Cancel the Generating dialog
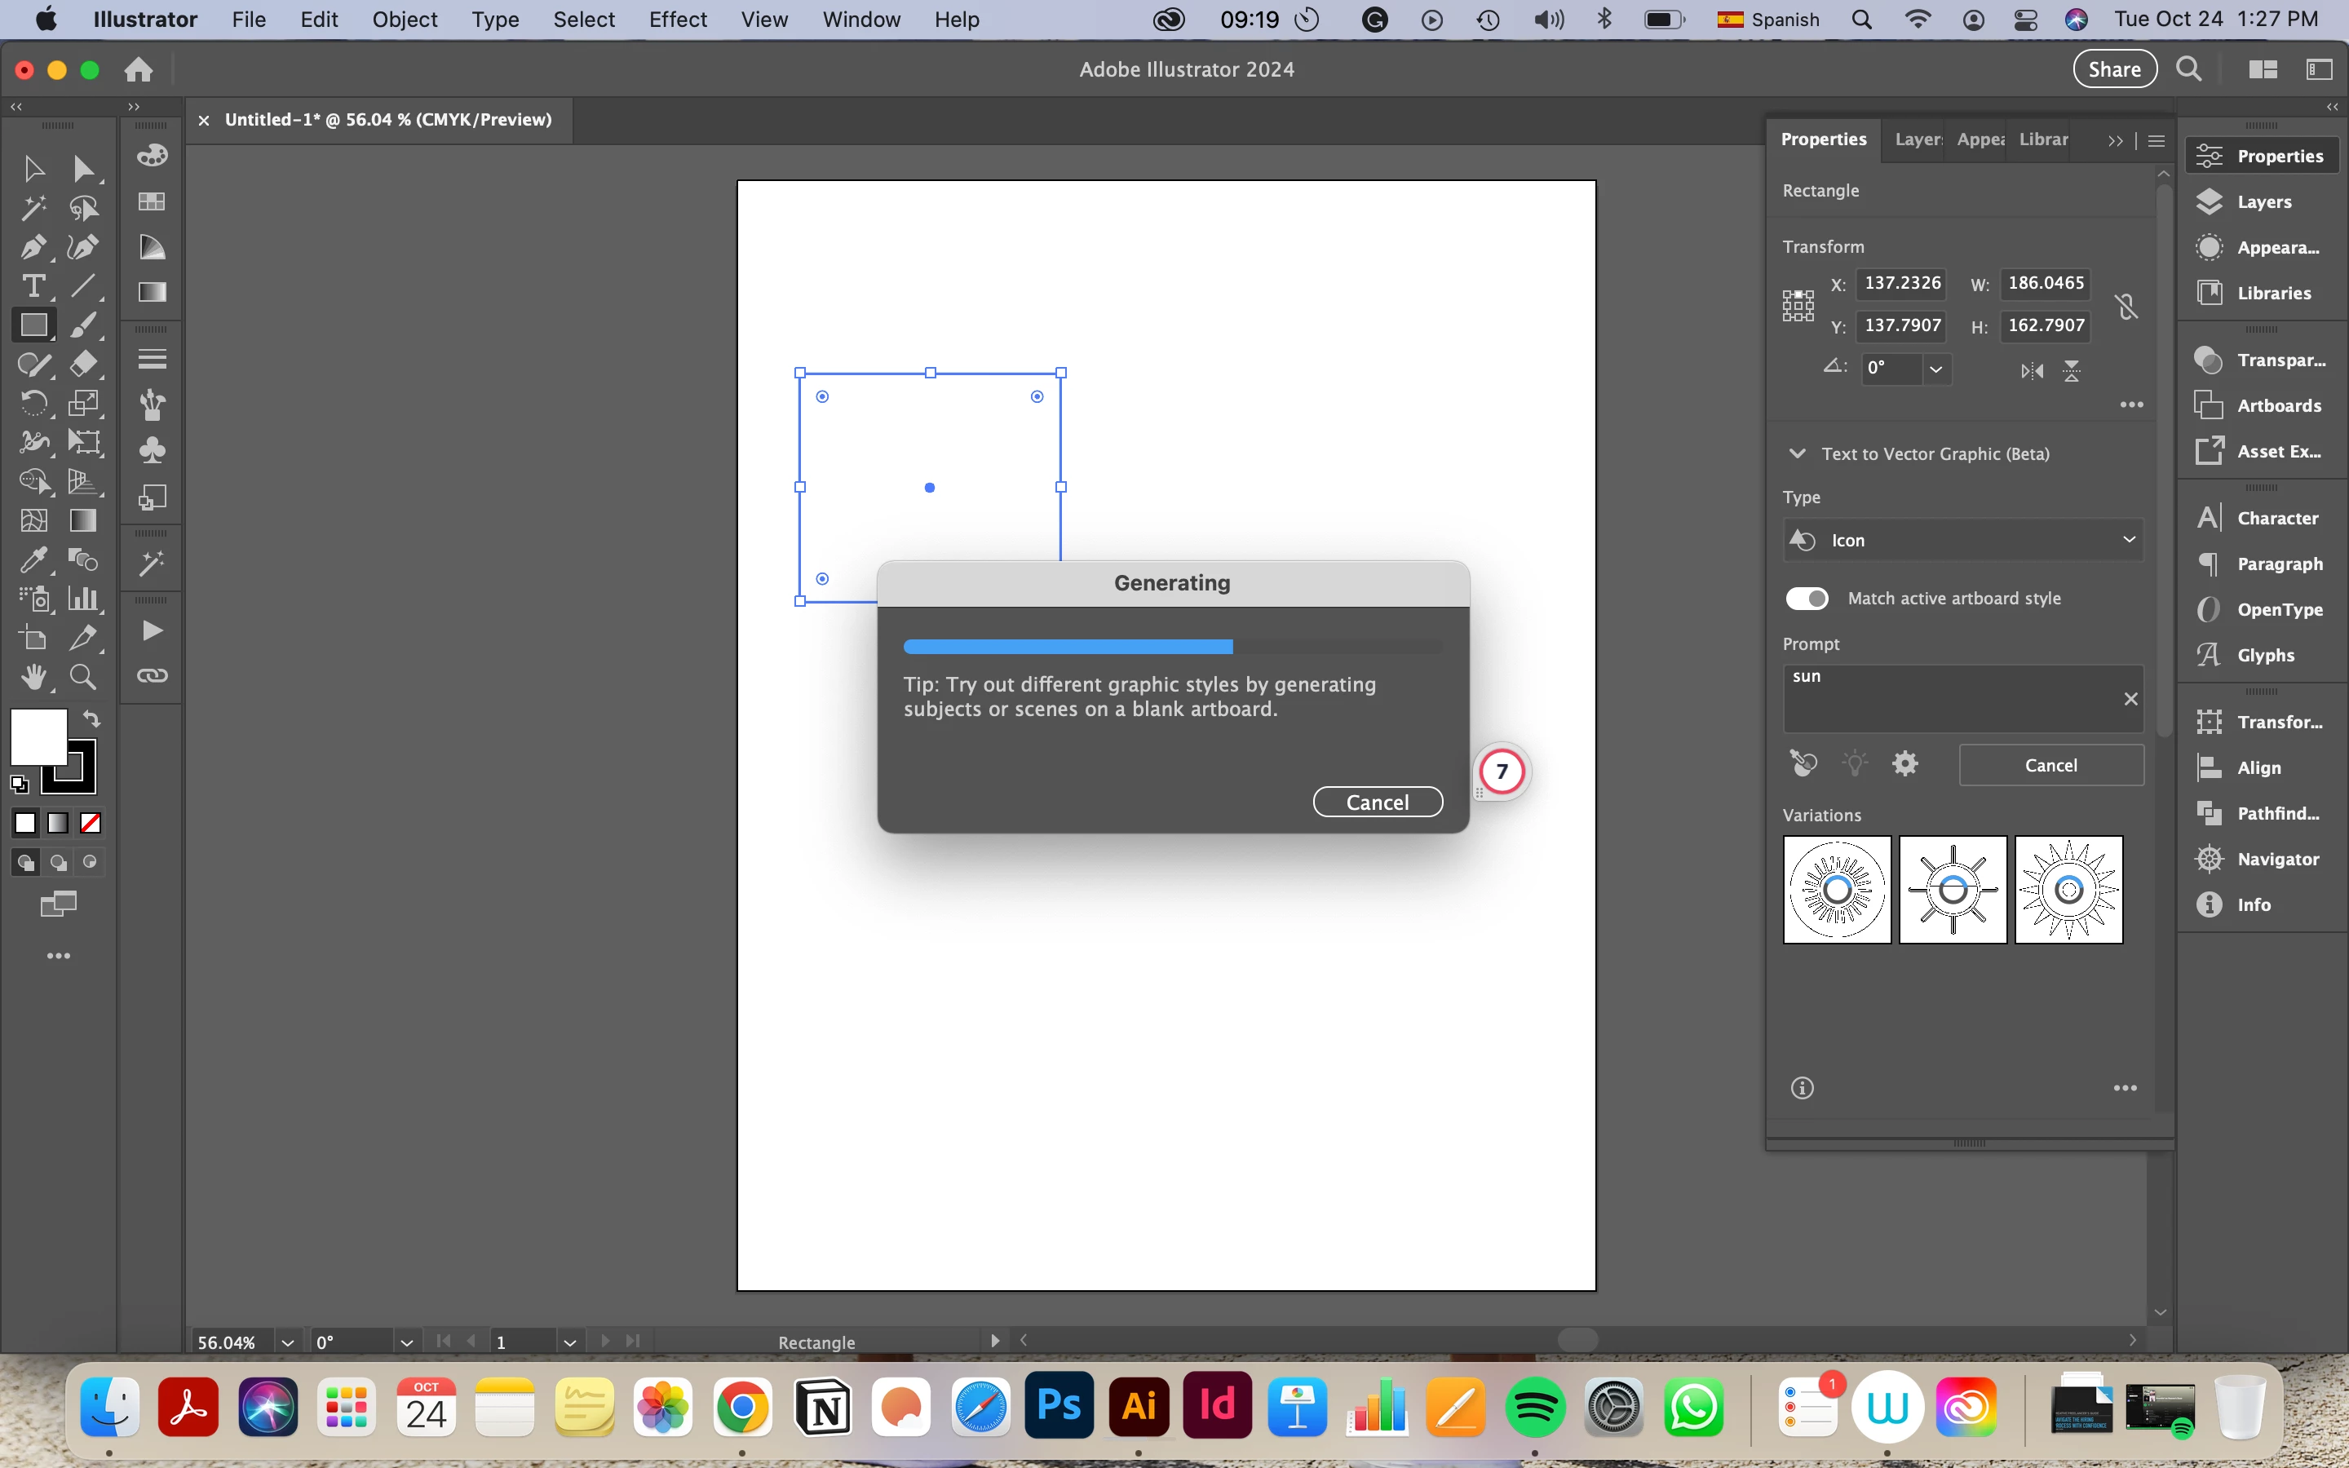Screen dimensions: 2349x1468 coord(1377,802)
